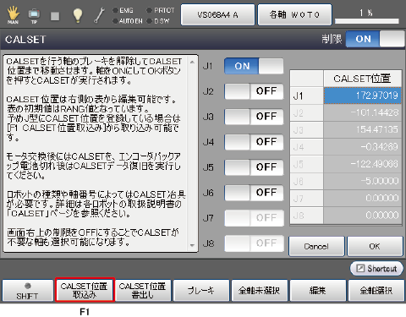This screenshot has width=406, height=317.
Task: Click the help text scroll up arrow
Action: tap(192, 62)
